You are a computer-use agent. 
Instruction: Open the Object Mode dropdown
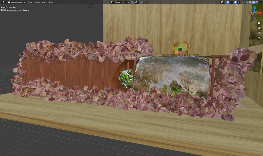(16, 2)
